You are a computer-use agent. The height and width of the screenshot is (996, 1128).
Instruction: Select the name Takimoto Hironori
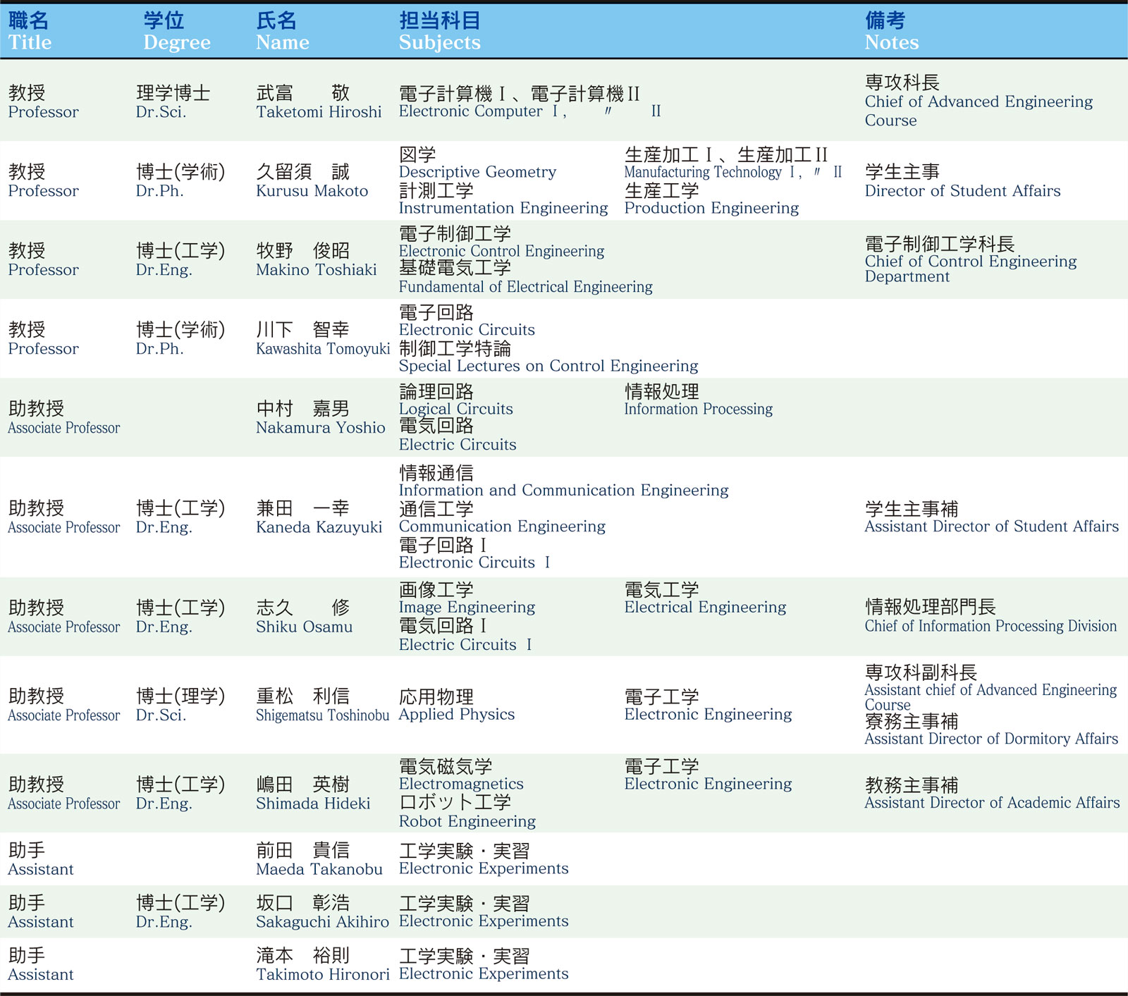(322, 975)
